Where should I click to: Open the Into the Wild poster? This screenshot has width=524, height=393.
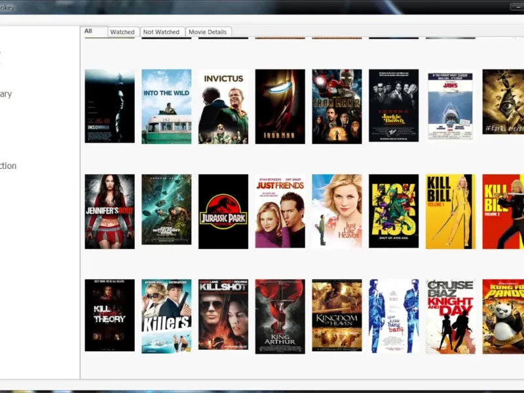tap(166, 106)
